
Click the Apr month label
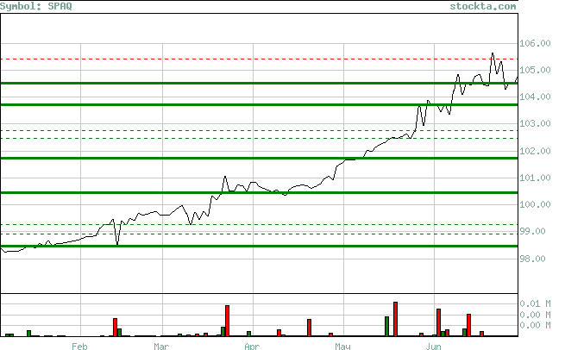tap(252, 347)
